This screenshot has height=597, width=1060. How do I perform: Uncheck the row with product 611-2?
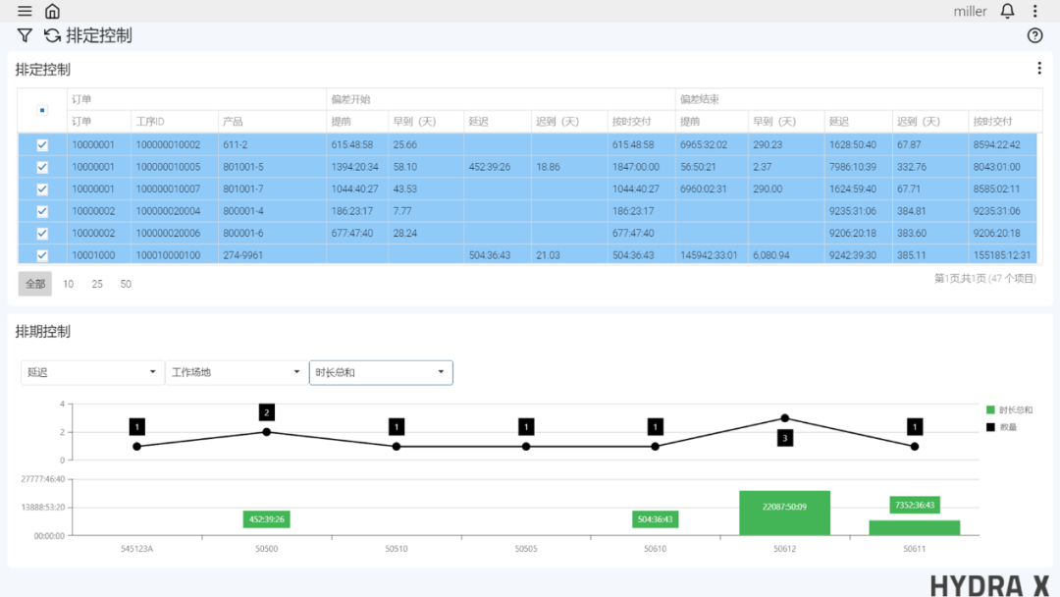coord(42,144)
